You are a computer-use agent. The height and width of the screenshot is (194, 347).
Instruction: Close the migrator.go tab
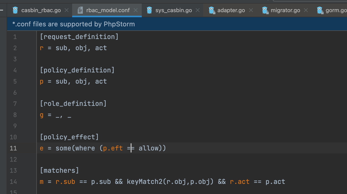pos(306,10)
